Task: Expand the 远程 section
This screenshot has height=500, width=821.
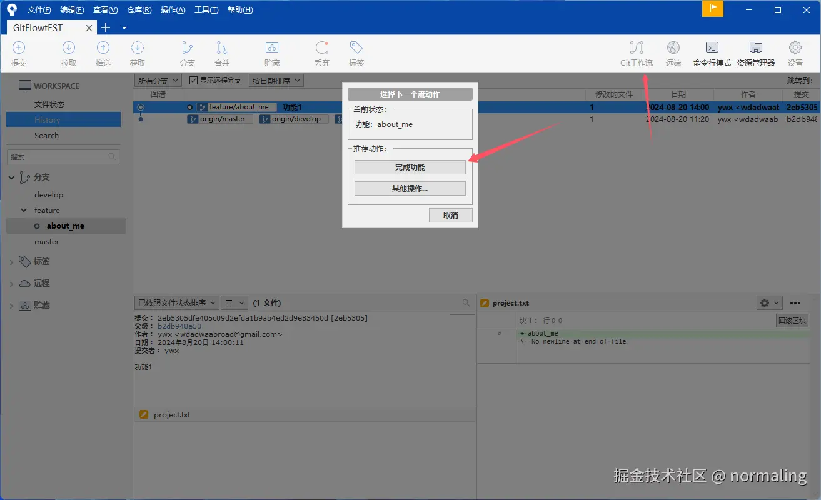Action: (x=11, y=284)
